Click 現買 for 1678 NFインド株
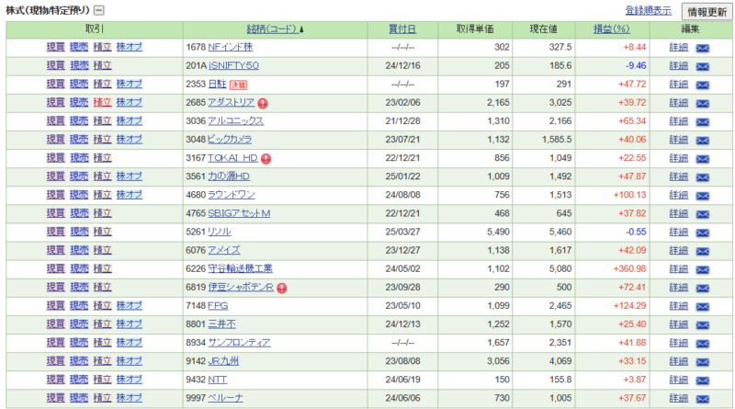Screen dimensions: 735x409 (x=55, y=47)
